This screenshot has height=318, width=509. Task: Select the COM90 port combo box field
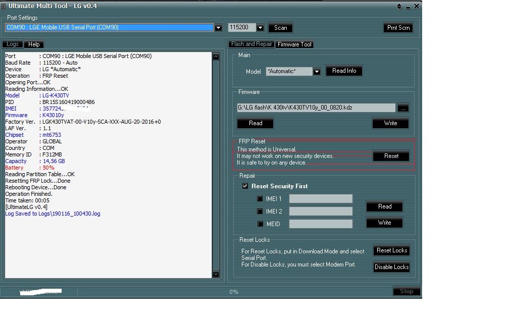[110, 28]
